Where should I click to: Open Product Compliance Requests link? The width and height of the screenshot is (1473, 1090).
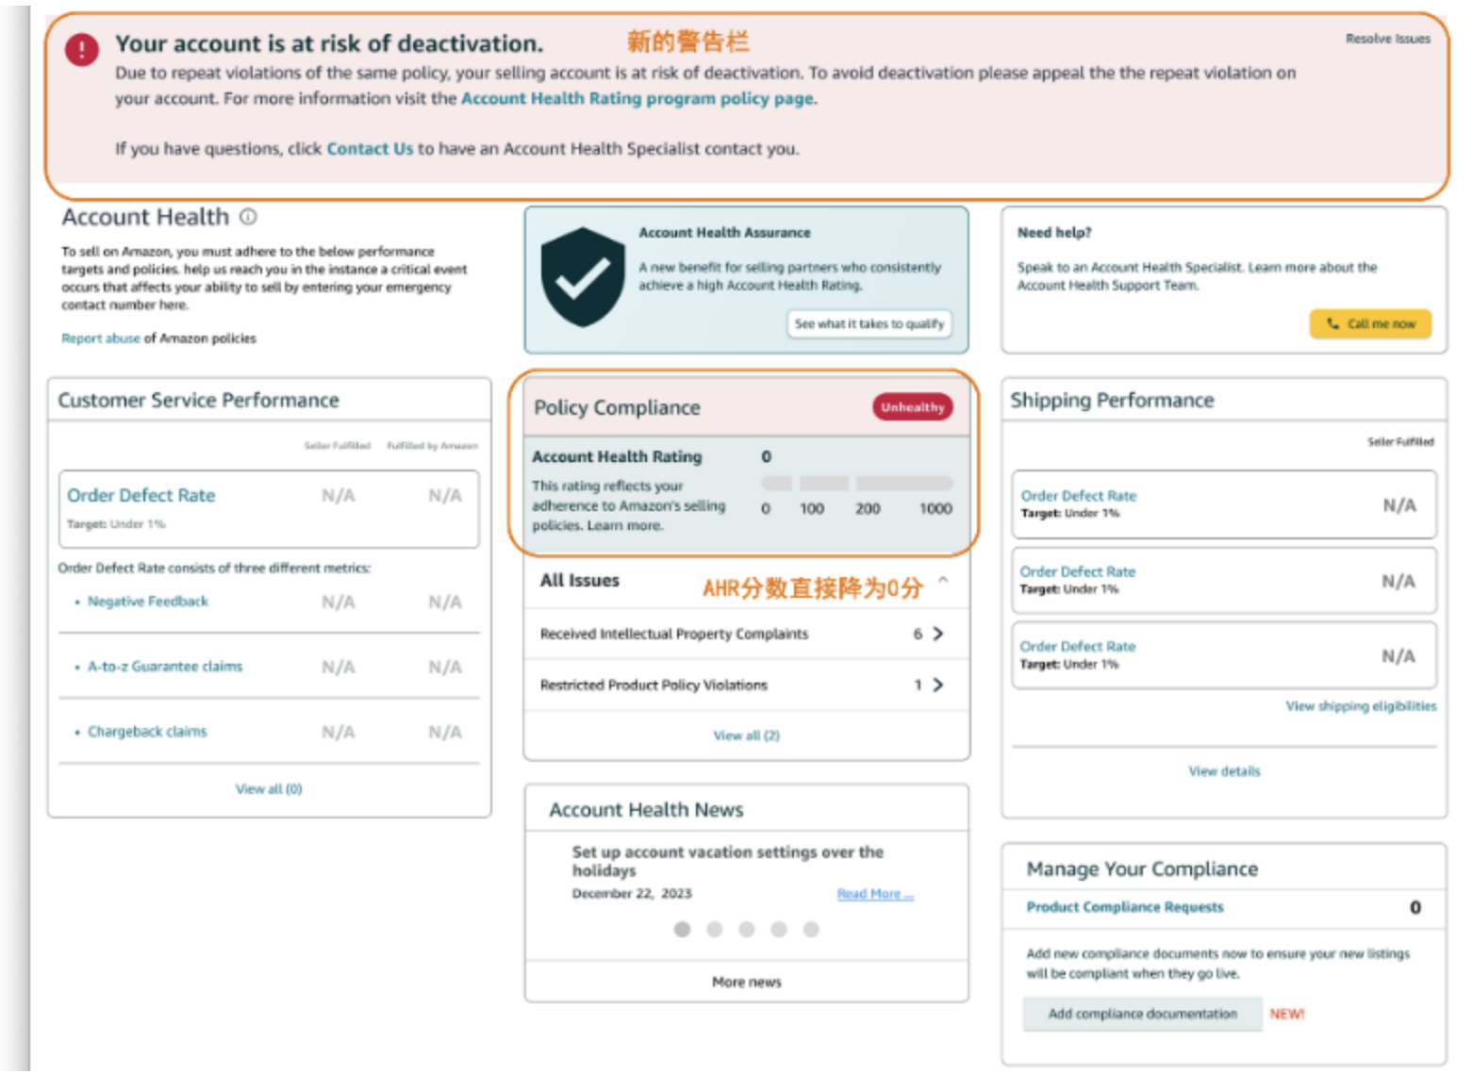pyautogui.click(x=1125, y=907)
